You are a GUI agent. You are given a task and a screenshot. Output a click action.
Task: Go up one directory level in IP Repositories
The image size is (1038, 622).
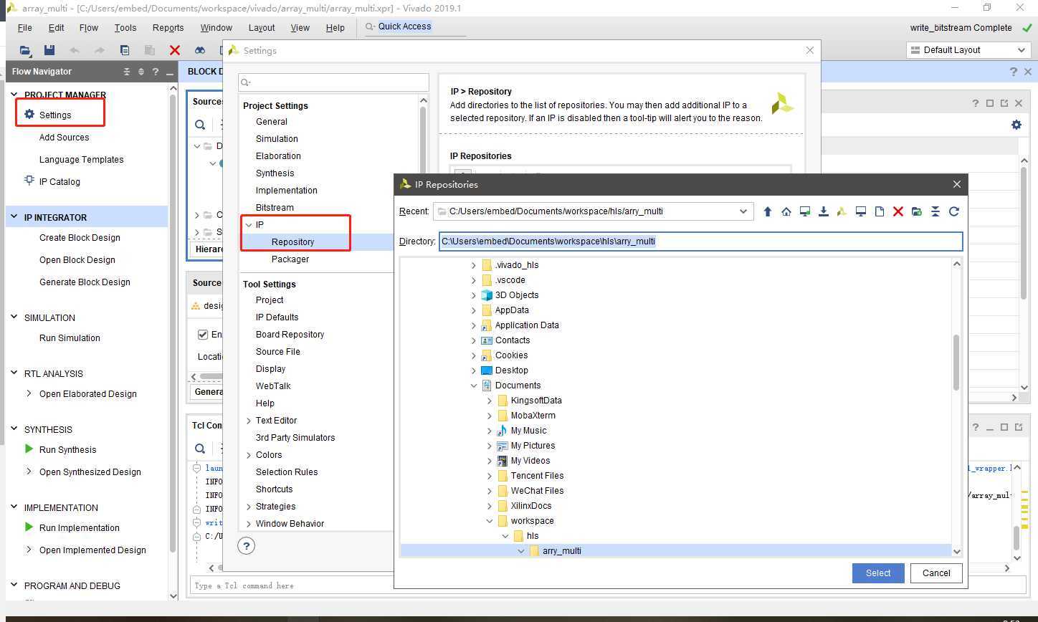tap(768, 211)
